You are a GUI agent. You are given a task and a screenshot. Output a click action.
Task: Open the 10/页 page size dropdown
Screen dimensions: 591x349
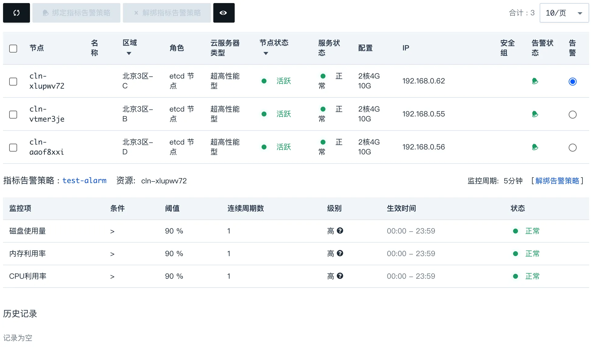[564, 13]
